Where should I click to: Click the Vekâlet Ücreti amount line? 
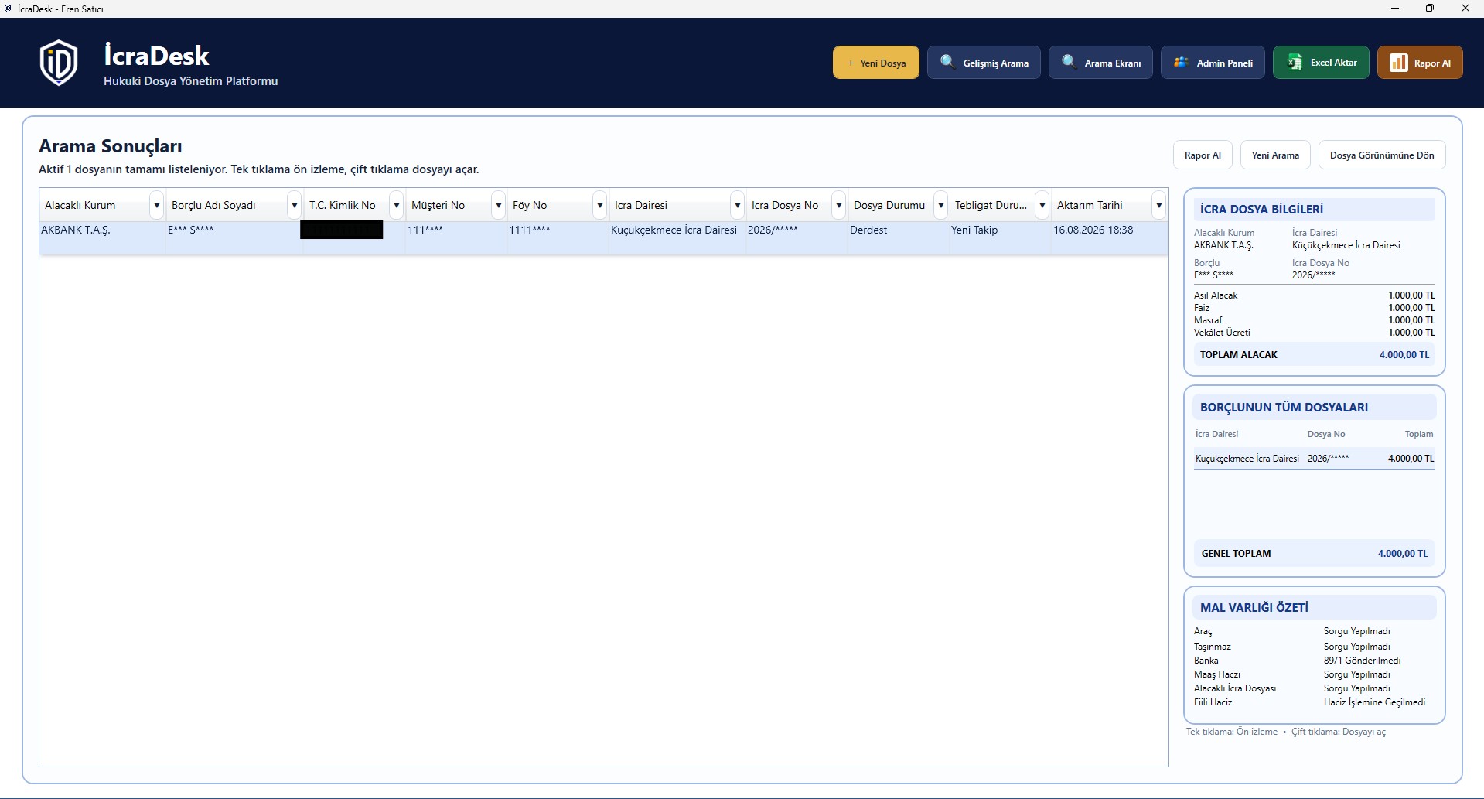[1315, 332]
